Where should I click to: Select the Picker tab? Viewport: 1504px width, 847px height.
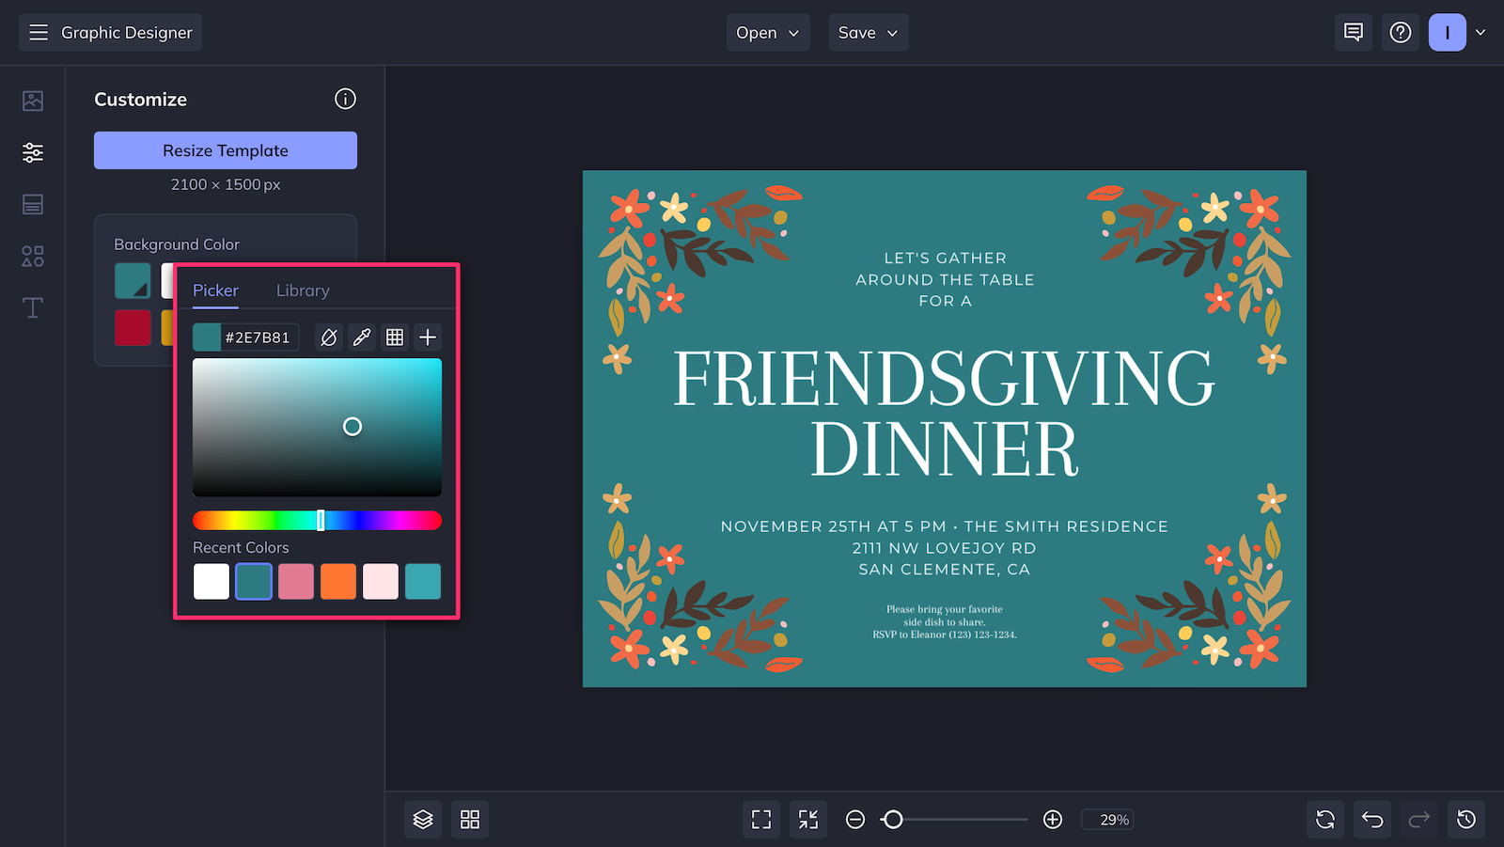[214, 290]
